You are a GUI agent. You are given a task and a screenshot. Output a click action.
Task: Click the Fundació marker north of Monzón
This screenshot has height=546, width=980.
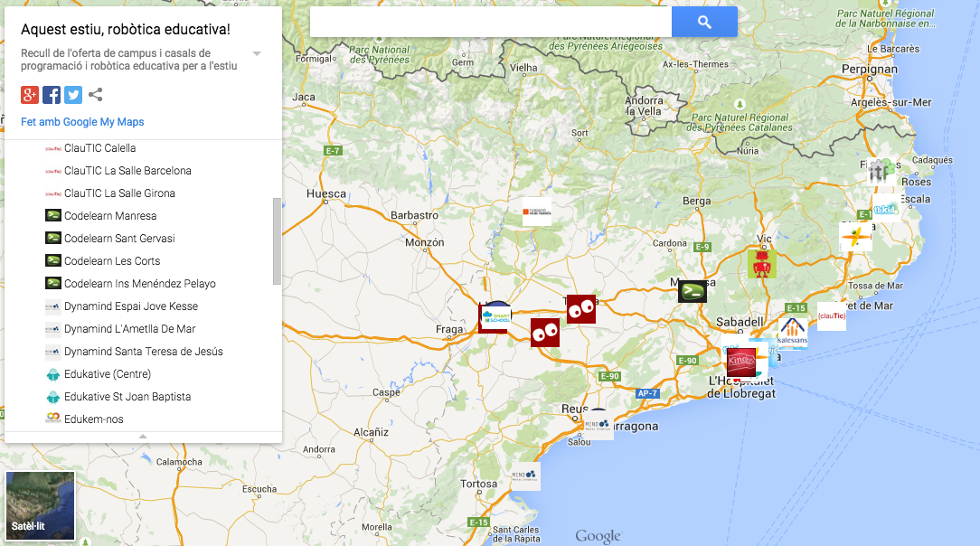537,212
